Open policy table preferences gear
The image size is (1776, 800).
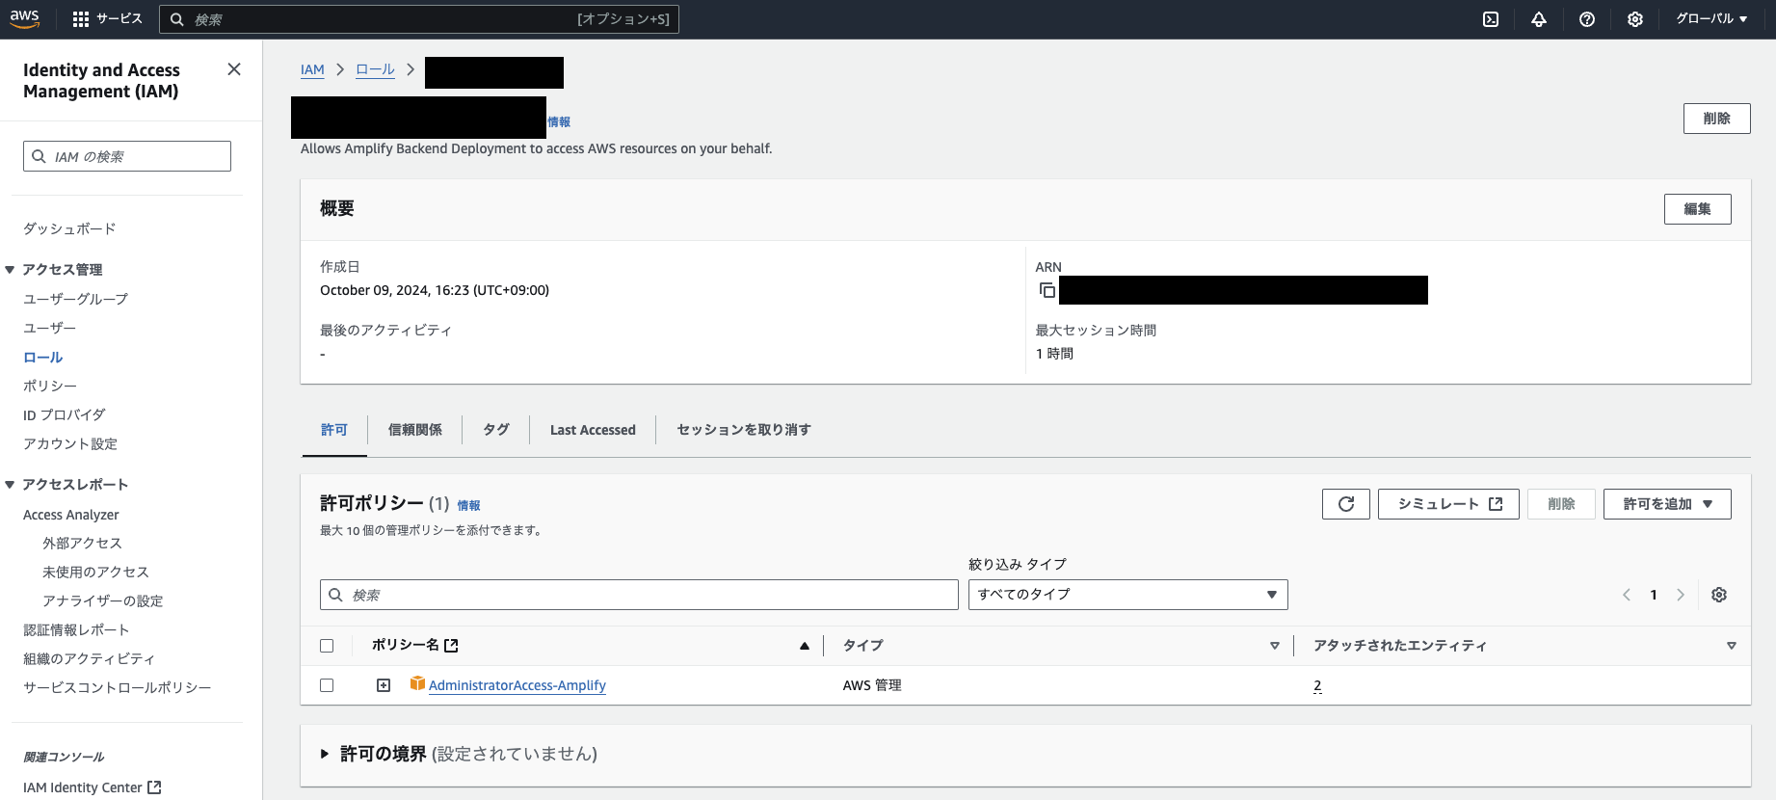point(1719,595)
